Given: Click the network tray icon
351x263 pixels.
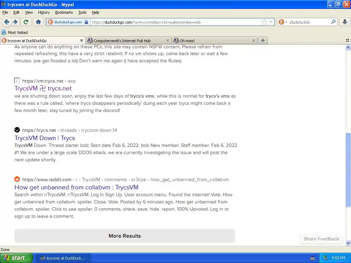Looking at the screenshot, I should point(326,258).
